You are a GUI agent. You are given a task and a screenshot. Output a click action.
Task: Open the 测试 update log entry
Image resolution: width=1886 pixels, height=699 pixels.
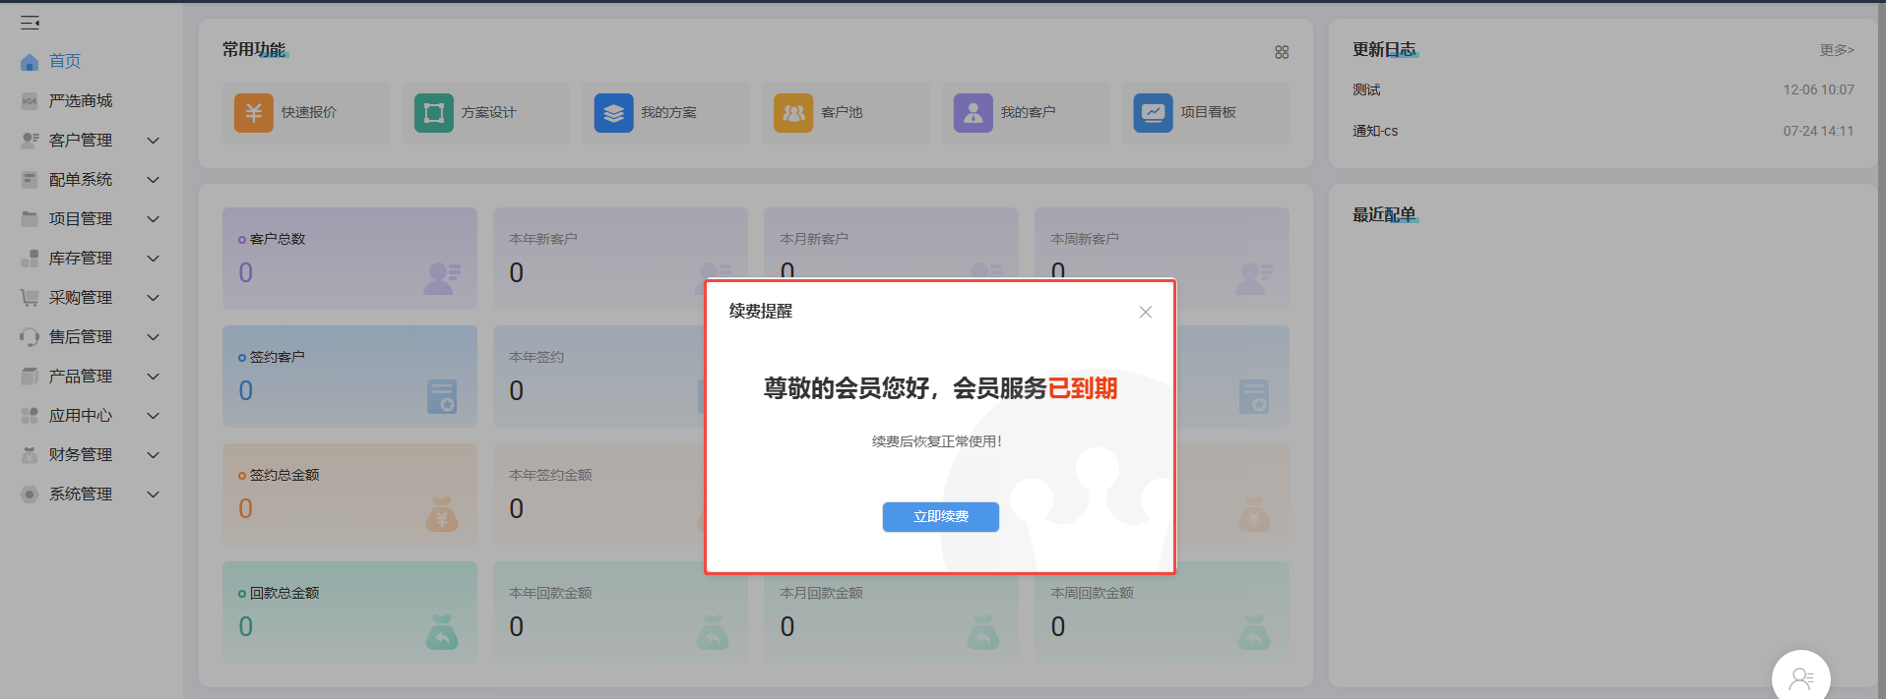point(1366,89)
